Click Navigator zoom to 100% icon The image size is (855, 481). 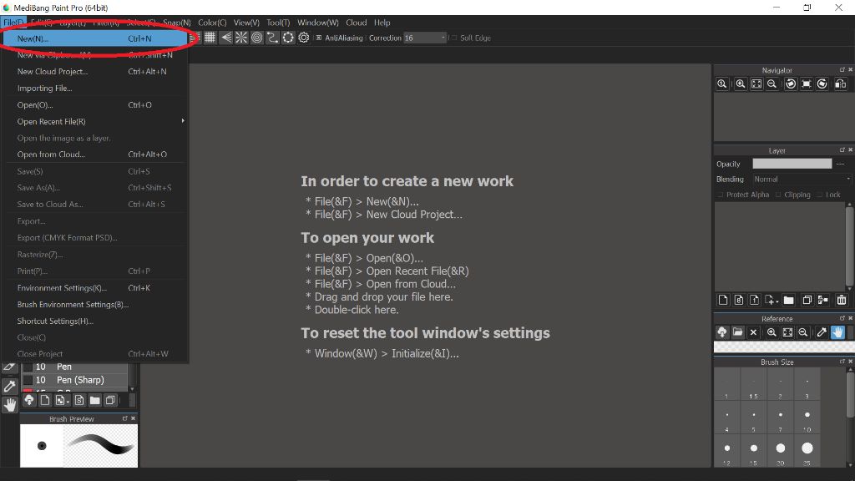coord(722,84)
